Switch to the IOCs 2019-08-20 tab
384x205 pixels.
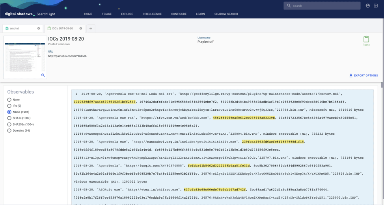tap(65, 28)
